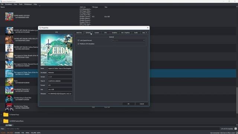Collapse the F:/Game/Yuzu folder tree arrow

[1, 115]
